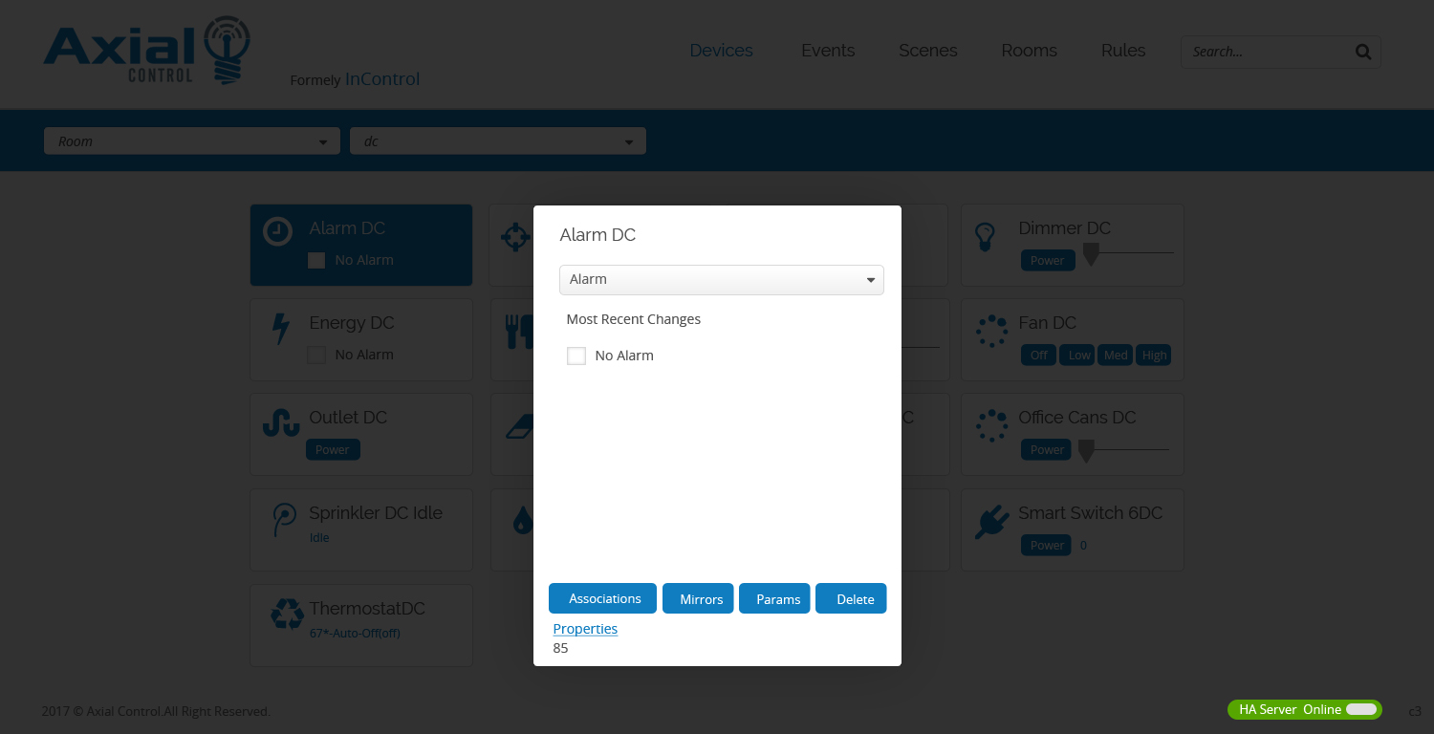Toggle No Alarm checkbox on Energy DC card
The width and height of the screenshot is (1434, 734).
[316, 355]
